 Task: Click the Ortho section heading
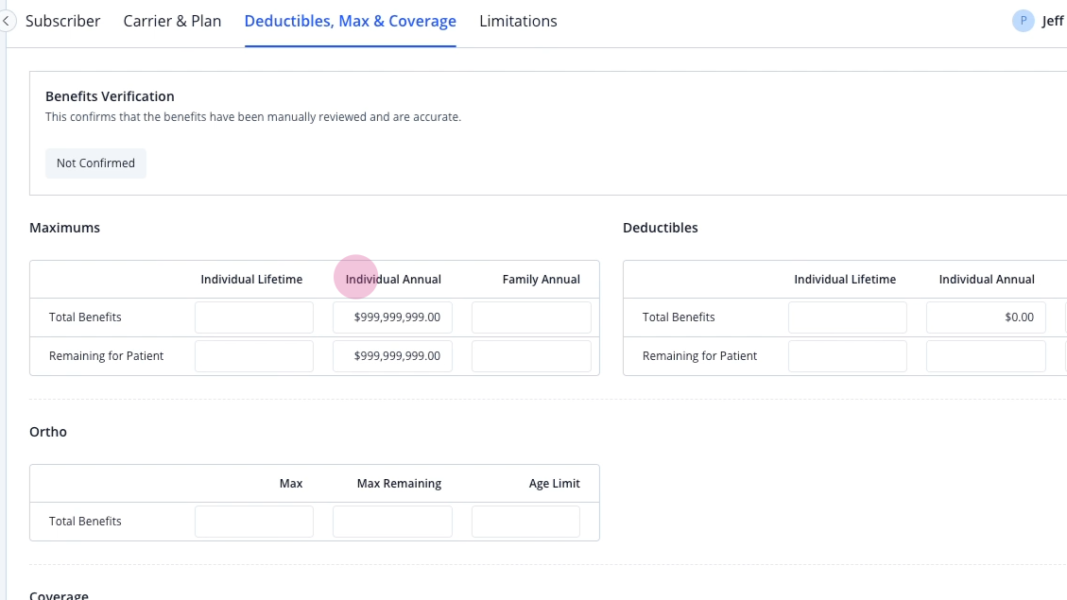point(48,432)
